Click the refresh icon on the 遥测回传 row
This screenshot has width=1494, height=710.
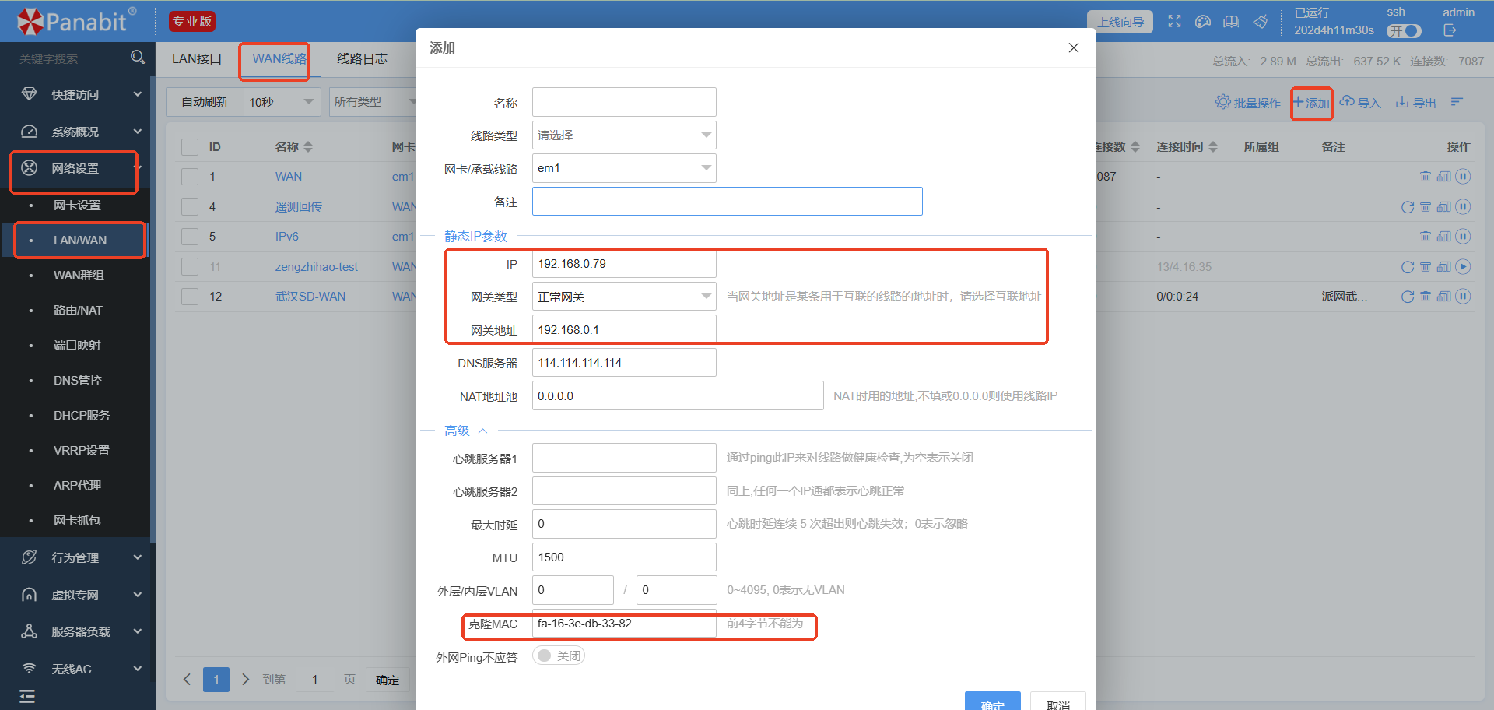[x=1407, y=207]
